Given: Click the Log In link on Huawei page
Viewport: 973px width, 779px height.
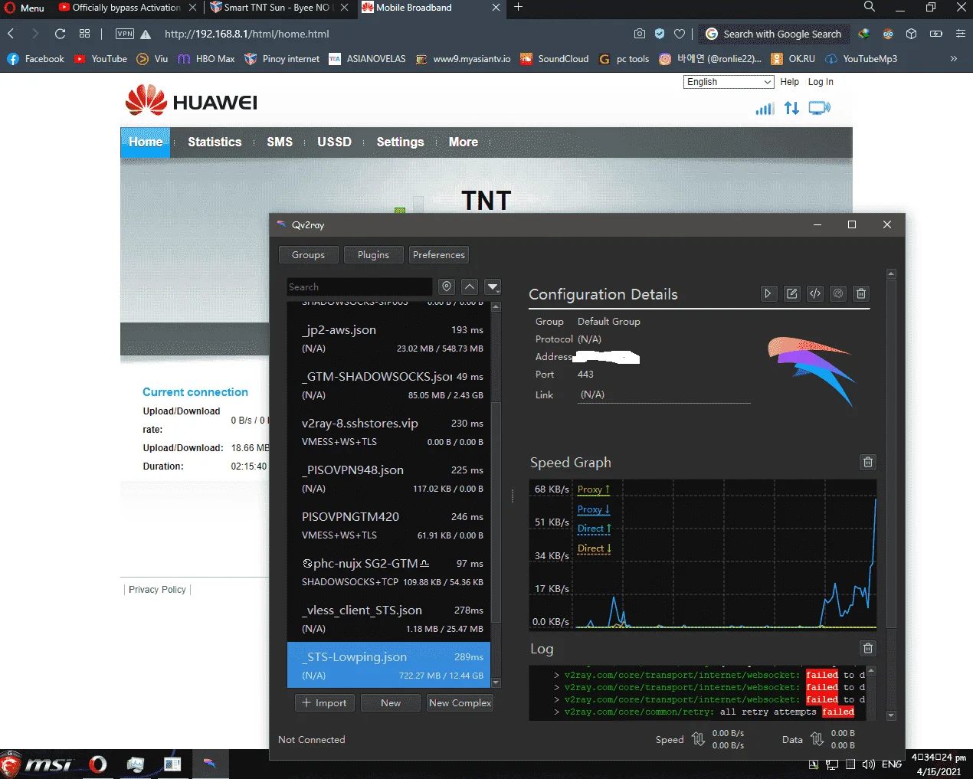Looking at the screenshot, I should click(x=821, y=82).
